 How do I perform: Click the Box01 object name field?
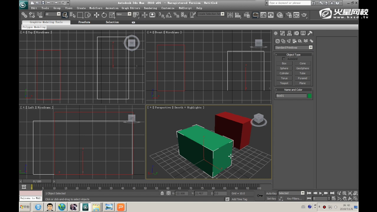(x=291, y=96)
